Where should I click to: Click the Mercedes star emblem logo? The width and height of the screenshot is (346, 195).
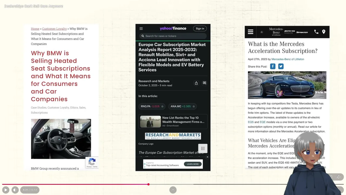click(x=261, y=32)
